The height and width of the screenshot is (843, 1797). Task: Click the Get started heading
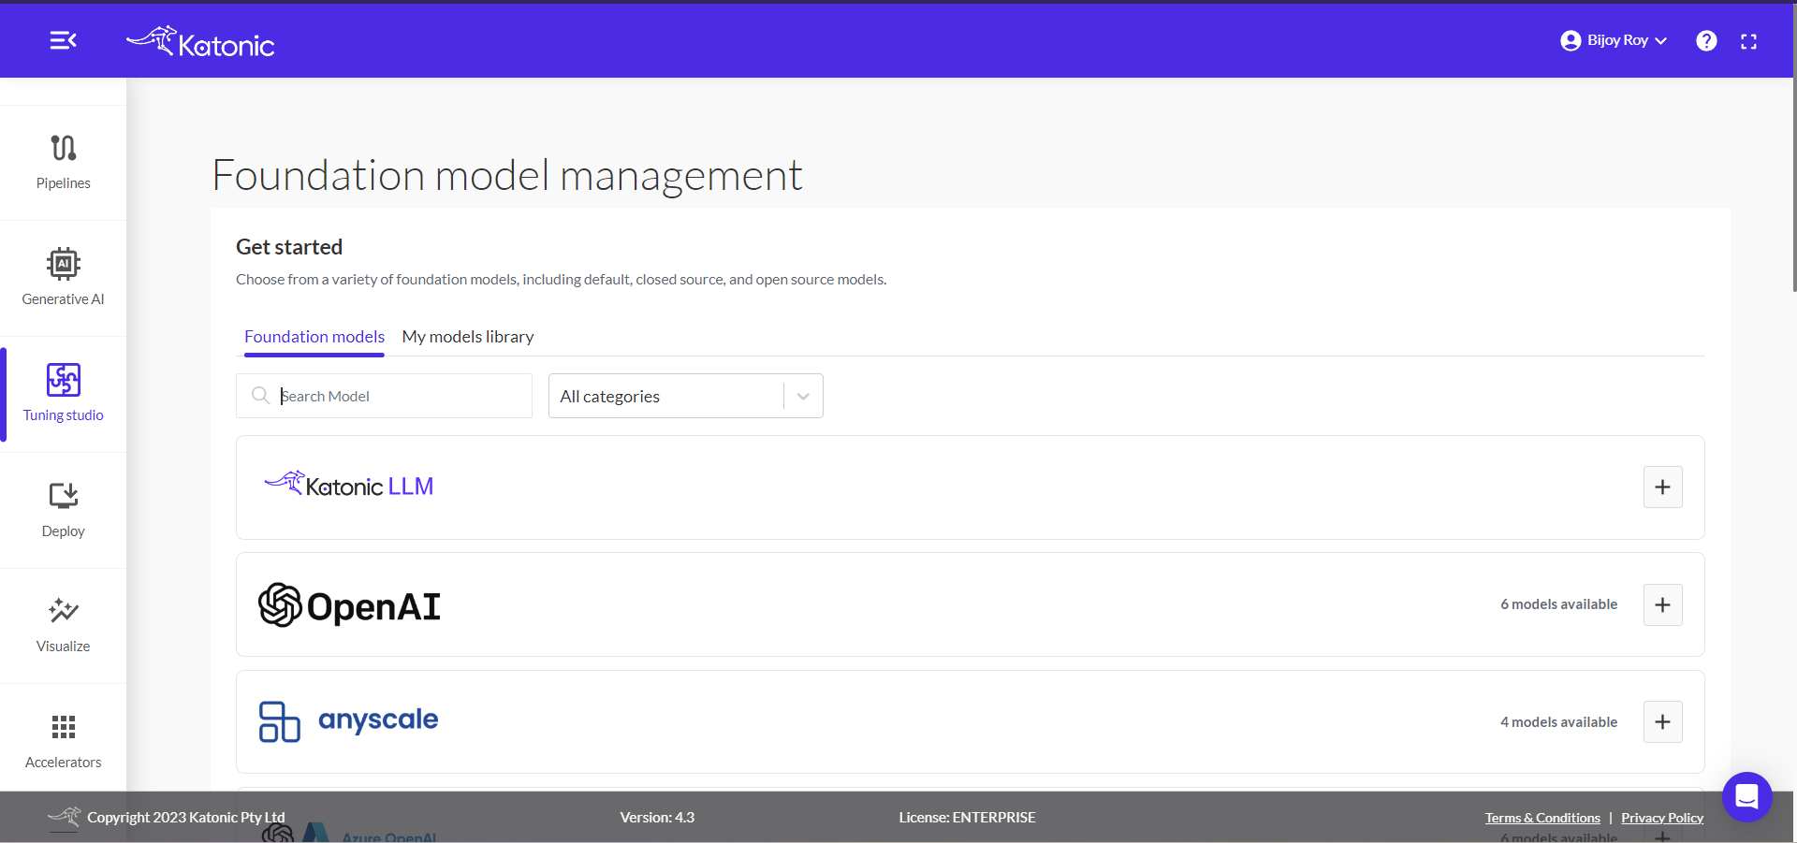(x=289, y=247)
